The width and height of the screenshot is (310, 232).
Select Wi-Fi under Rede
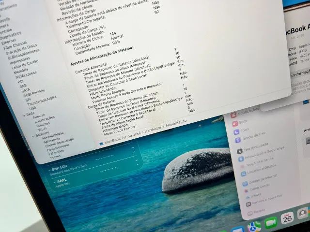[x=43, y=130]
